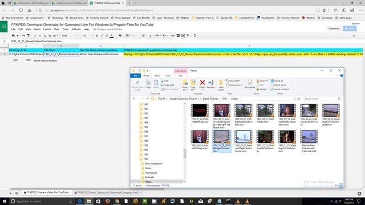Screen dimensions: 365x205
Task: Open the 'Move to' dropdown in Explorer
Action: [185, 85]
